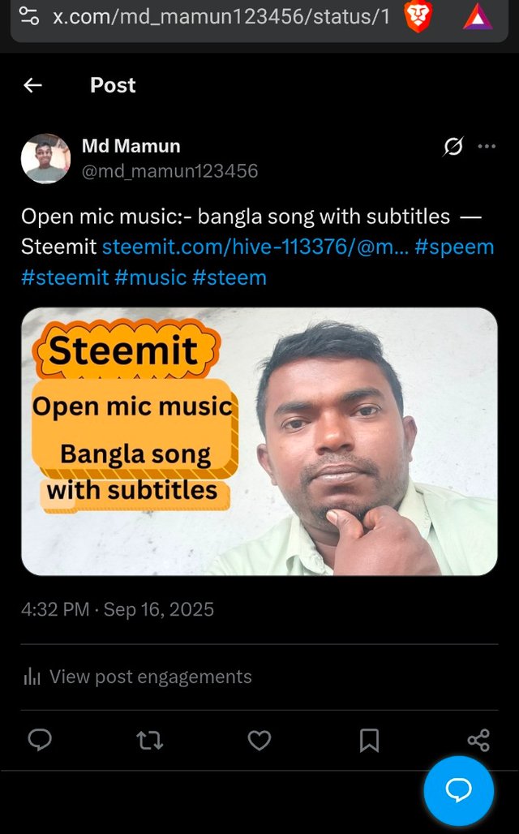Open the Brave Shields lion icon
Image resolution: width=519 pixels, height=834 pixels.
point(418,17)
